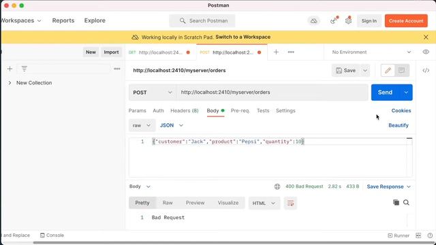The width and height of the screenshot is (436, 245).
Task: Change the POST method dropdown
Action: (152, 93)
